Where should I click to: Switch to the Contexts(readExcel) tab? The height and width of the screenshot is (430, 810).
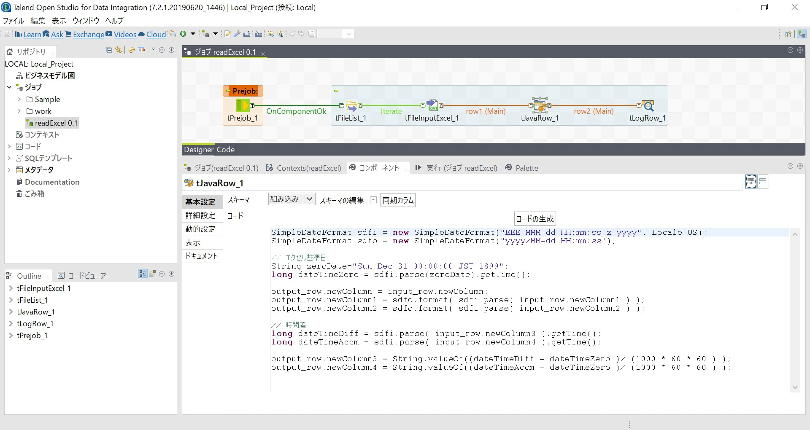click(x=304, y=168)
